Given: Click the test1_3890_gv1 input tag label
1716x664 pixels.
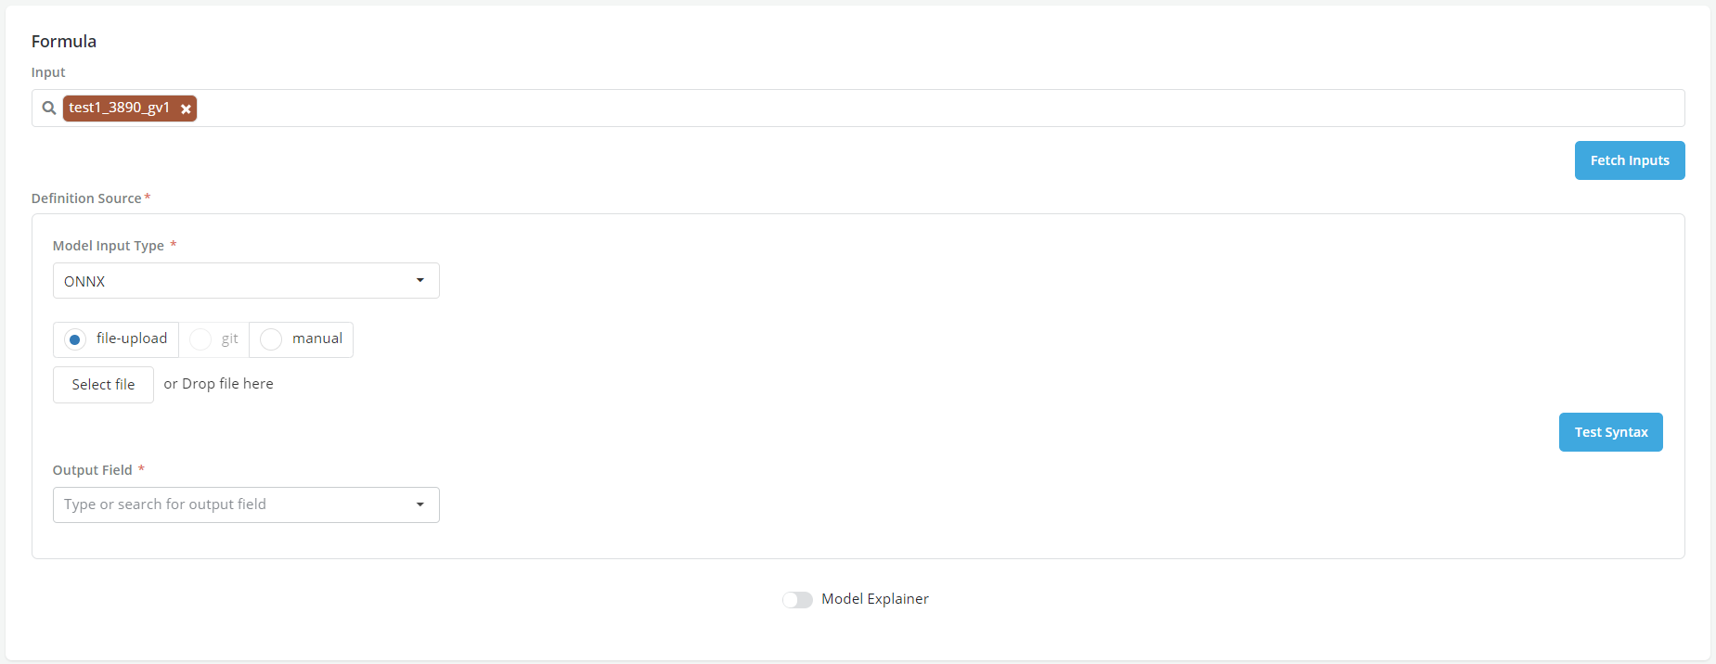Looking at the screenshot, I should coord(119,108).
